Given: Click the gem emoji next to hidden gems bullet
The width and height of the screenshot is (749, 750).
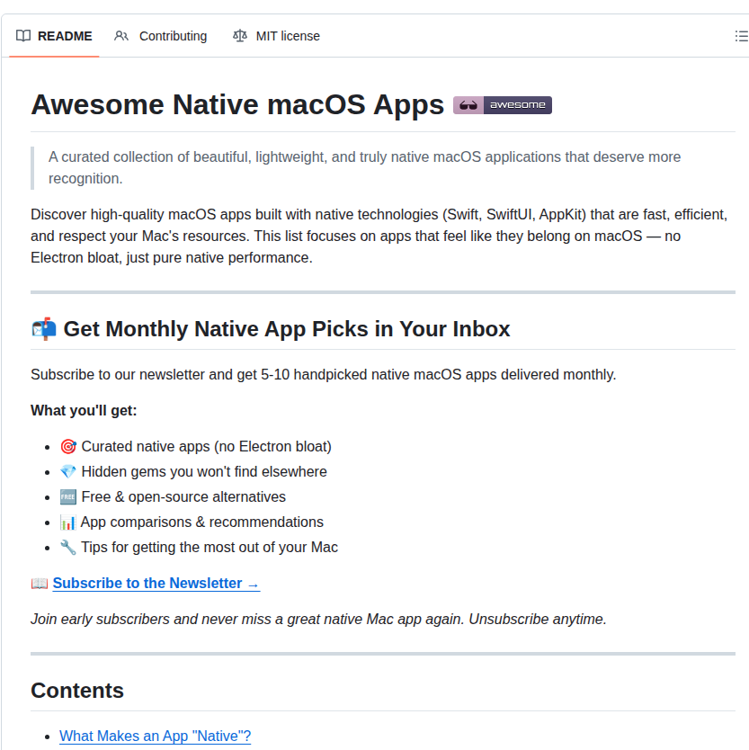Looking at the screenshot, I should [69, 471].
